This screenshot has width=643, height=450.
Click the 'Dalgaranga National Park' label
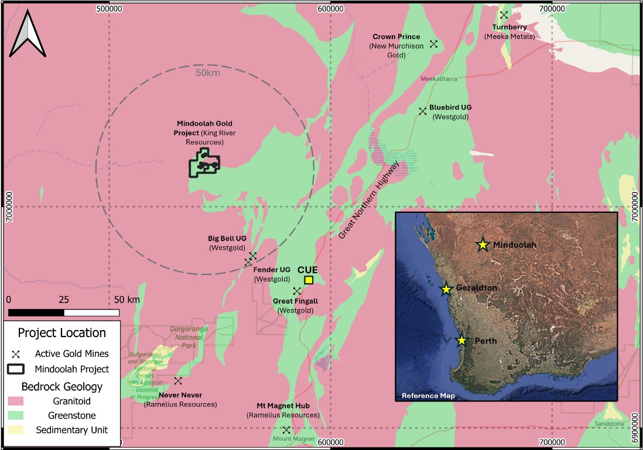pyautogui.click(x=189, y=337)
